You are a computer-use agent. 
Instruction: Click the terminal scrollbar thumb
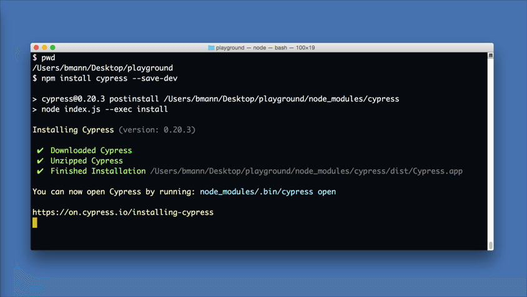[490, 246]
